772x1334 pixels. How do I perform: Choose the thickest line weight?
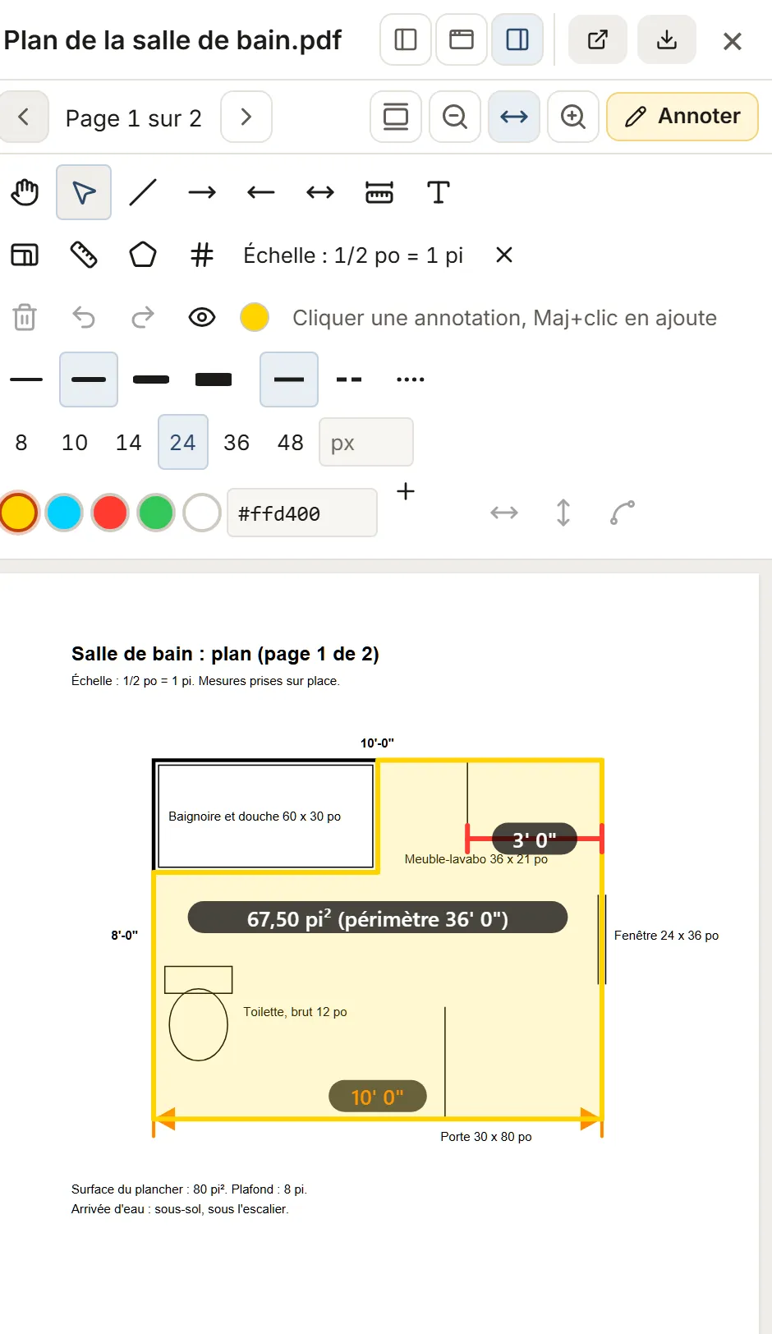214,379
